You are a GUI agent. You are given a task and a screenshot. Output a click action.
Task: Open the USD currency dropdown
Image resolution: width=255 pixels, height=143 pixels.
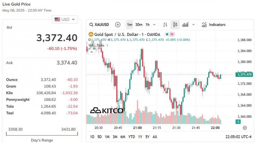(x=65, y=20)
